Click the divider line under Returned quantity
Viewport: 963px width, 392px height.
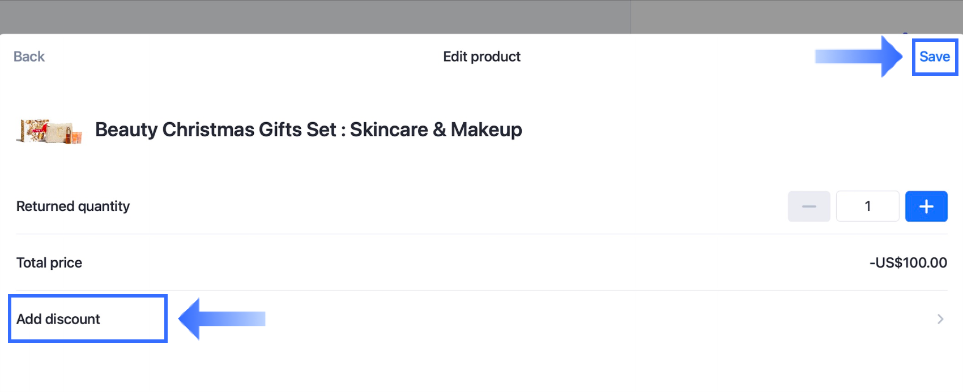tap(482, 234)
